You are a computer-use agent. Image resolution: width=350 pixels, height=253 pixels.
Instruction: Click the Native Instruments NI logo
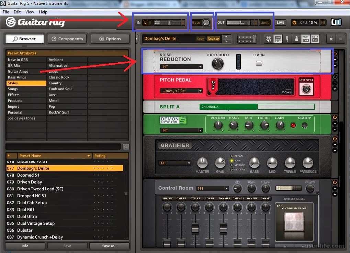336,22
